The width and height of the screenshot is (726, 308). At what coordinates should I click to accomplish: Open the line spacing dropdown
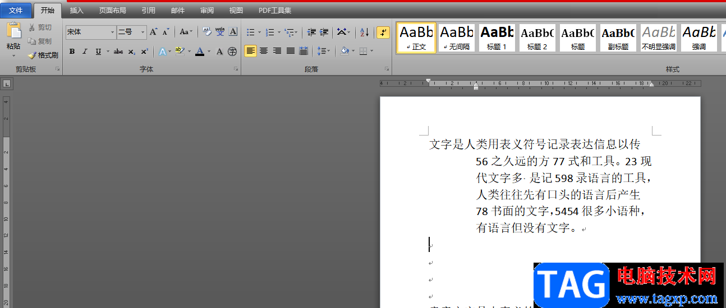point(323,51)
